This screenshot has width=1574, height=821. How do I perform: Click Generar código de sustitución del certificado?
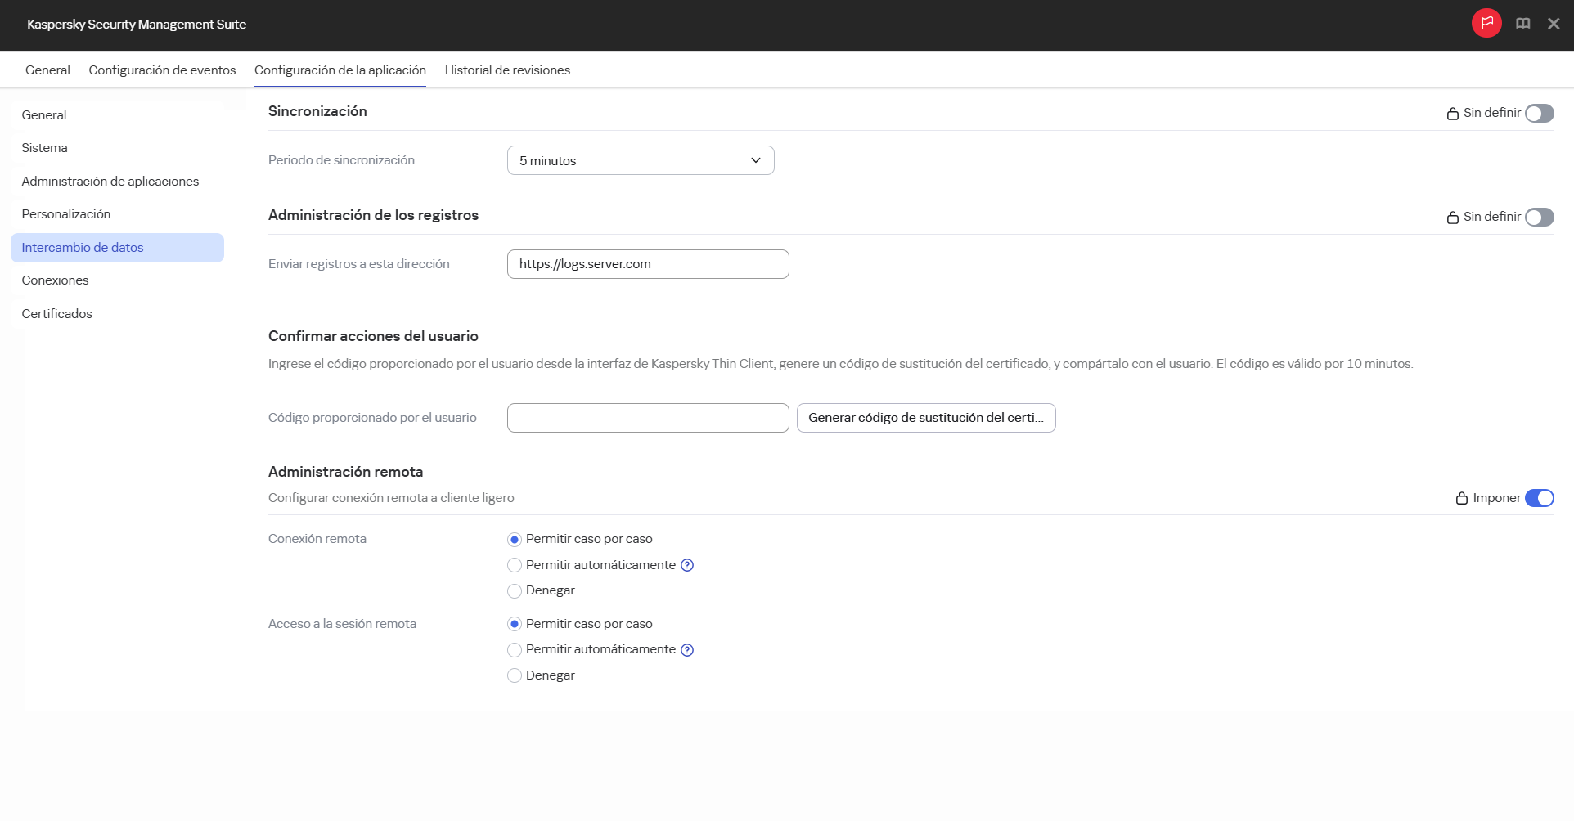tap(925, 417)
